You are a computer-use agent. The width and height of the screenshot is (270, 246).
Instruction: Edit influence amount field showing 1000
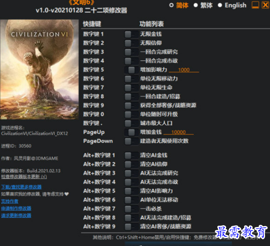[x=184, y=70]
